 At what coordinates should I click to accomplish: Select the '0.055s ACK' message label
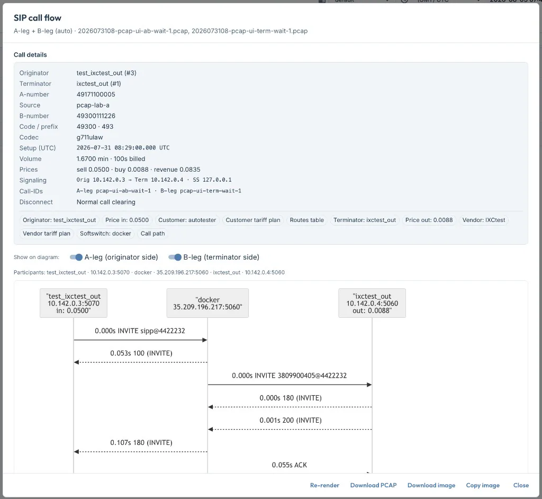[x=290, y=465]
